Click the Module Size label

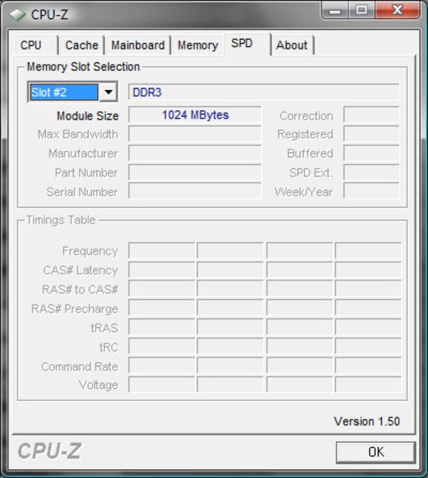[88, 116]
